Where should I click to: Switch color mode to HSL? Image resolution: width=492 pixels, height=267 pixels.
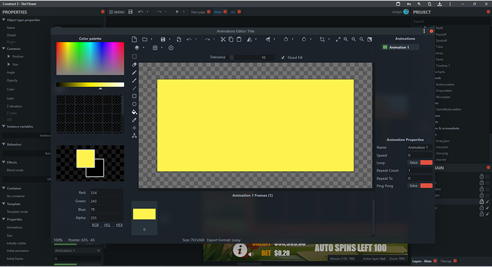(107, 225)
